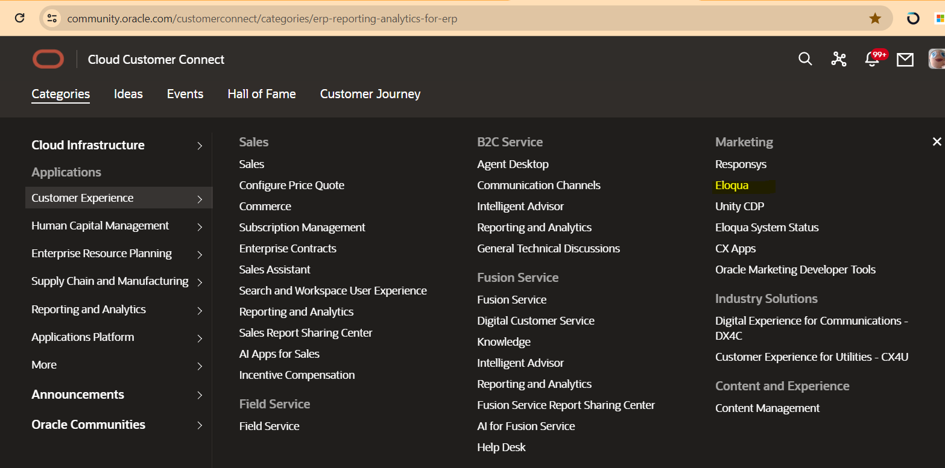Viewport: 945px width, 468px height.
Task: Open the Eloqua System Status link
Action: tap(767, 228)
